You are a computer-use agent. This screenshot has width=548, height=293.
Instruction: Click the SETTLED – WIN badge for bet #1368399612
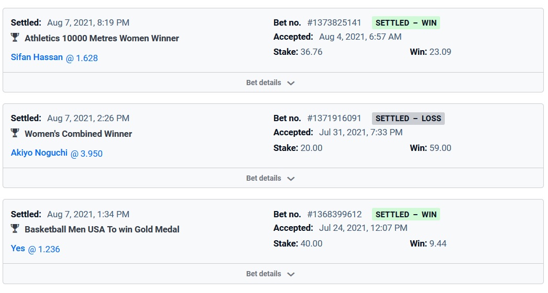point(405,214)
